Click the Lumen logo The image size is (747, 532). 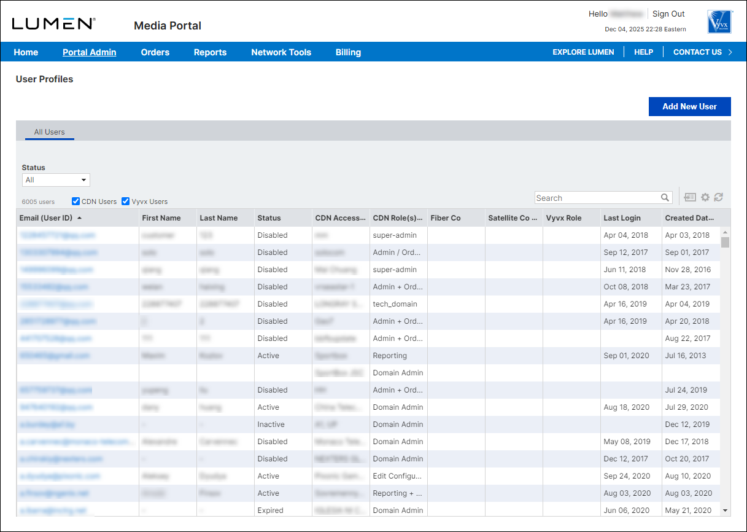53,24
